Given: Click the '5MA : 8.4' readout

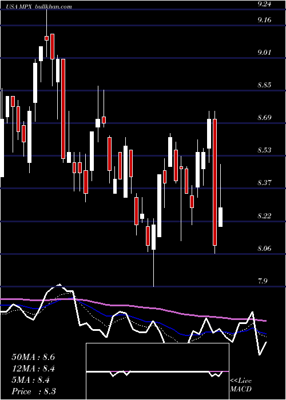Looking at the screenshot, I should 31,380.
